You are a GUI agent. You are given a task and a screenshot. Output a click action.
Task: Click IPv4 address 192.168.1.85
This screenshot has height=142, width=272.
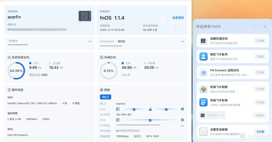coord(123,115)
